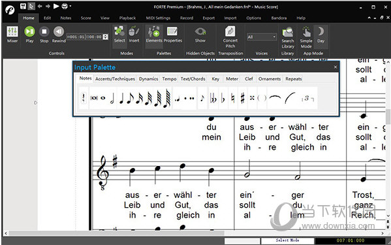Screen dimensions: 391x245
Task: Open the Export ribbon tab
Action: tap(209, 18)
